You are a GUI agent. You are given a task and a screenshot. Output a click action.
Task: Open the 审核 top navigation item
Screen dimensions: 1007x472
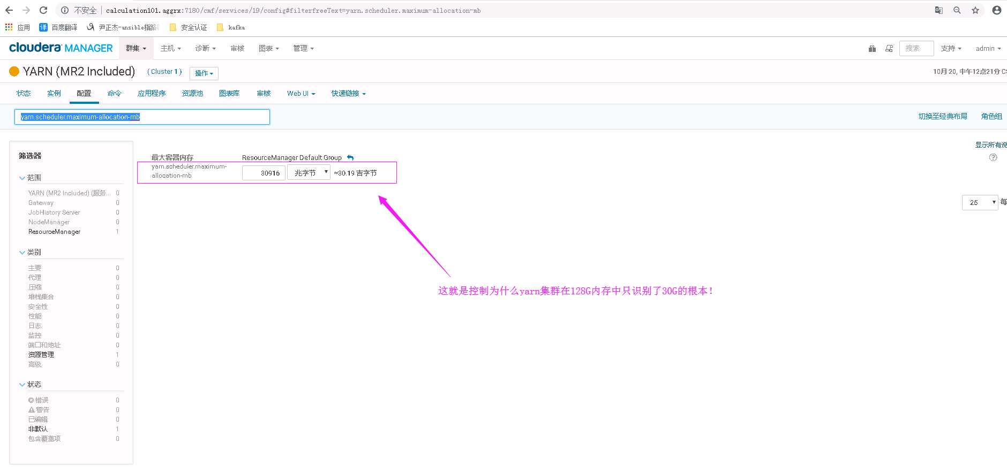pyautogui.click(x=237, y=48)
